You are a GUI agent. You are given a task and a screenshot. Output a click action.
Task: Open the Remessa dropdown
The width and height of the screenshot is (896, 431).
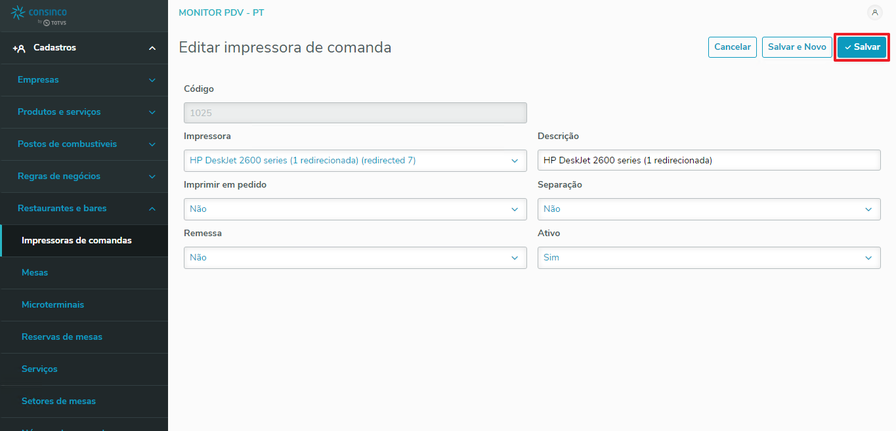[354, 258]
